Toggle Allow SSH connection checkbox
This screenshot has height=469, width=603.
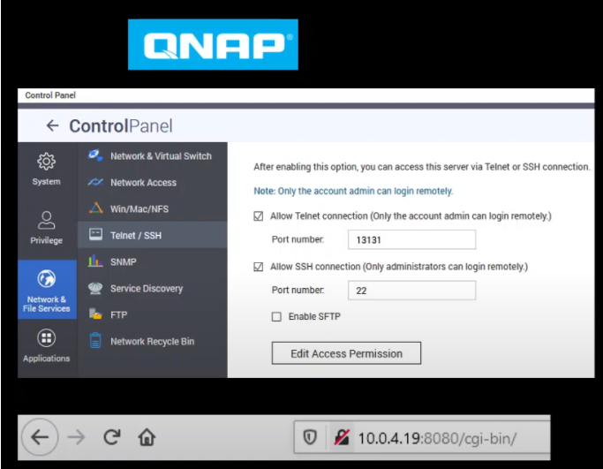click(x=259, y=267)
